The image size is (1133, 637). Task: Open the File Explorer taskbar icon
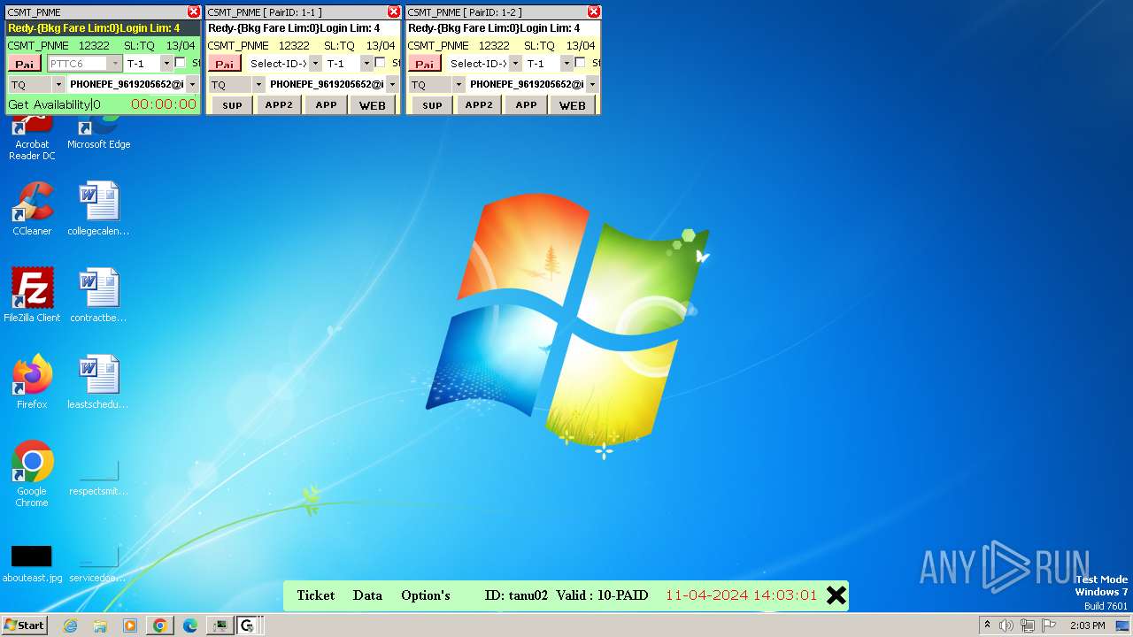(x=100, y=625)
